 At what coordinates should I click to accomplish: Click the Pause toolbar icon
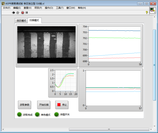27,12
